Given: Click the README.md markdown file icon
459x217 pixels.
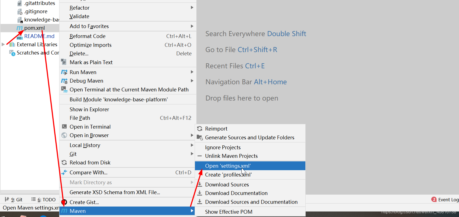Looking at the screenshot, I should (x=20, y=36).
